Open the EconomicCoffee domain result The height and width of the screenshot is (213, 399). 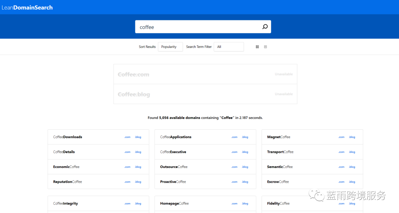[66, 167]
